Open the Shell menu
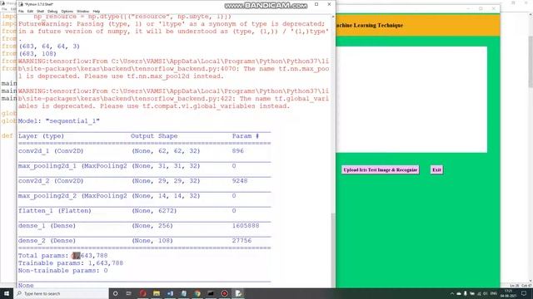This screenshot has width=533, height=299. click(x=40, y=11)
